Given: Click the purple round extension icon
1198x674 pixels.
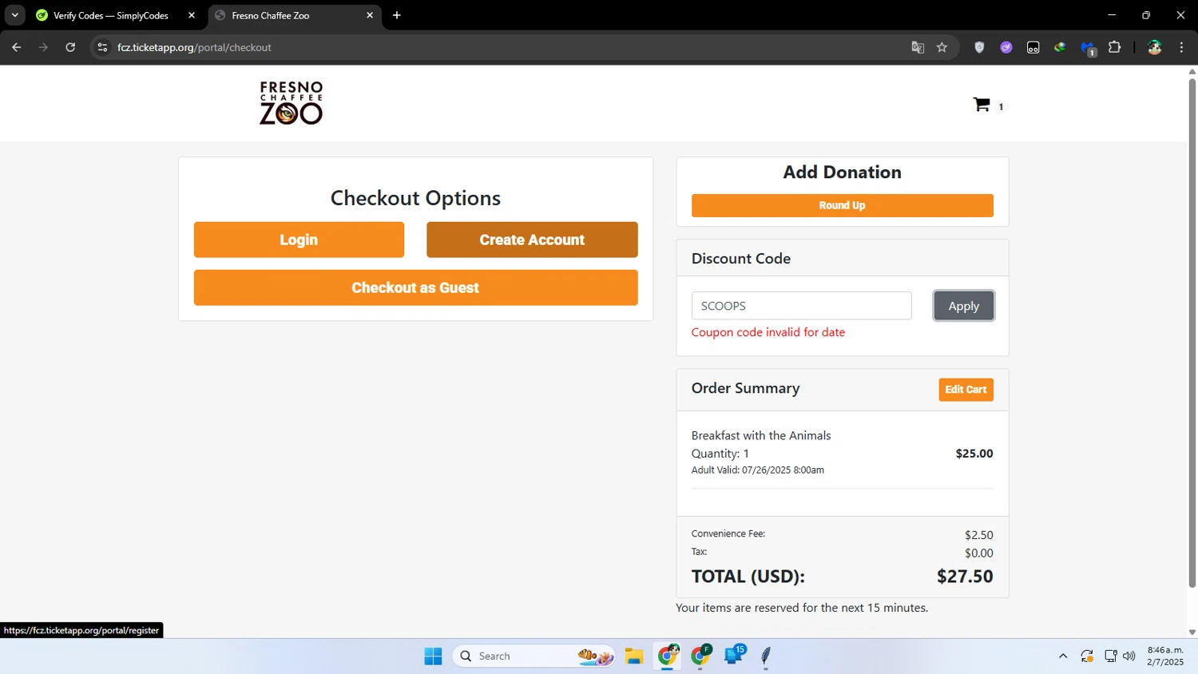Looking at the screenshot, I should [1006, 47].
